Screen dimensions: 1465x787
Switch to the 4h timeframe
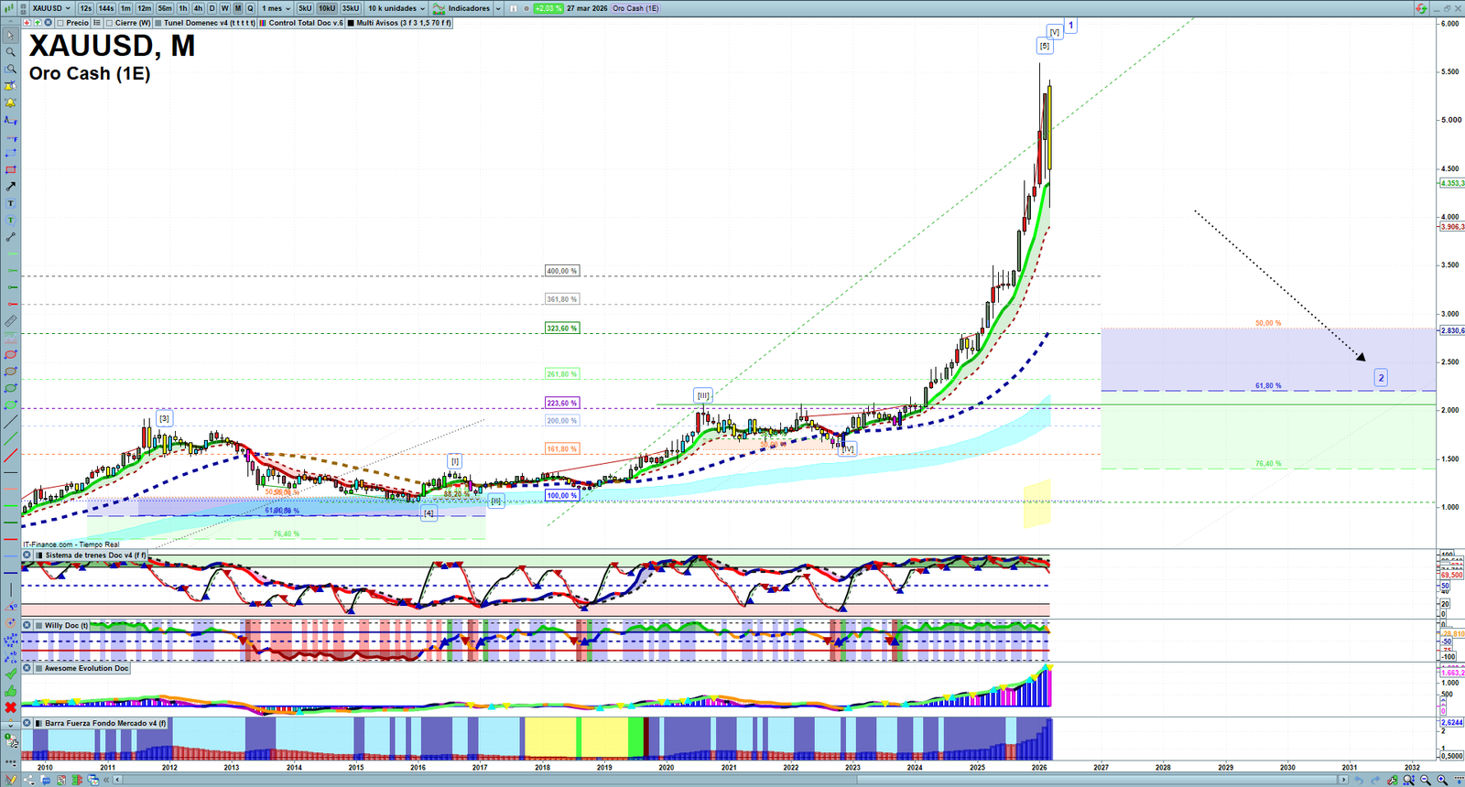coord(198,8)
